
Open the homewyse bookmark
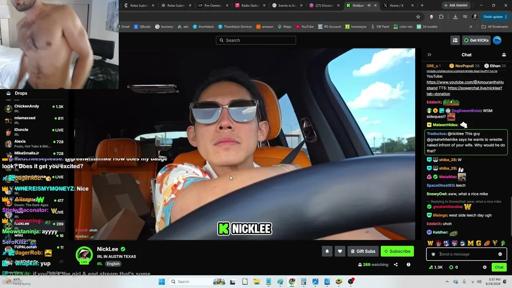(x=356, y=27)
